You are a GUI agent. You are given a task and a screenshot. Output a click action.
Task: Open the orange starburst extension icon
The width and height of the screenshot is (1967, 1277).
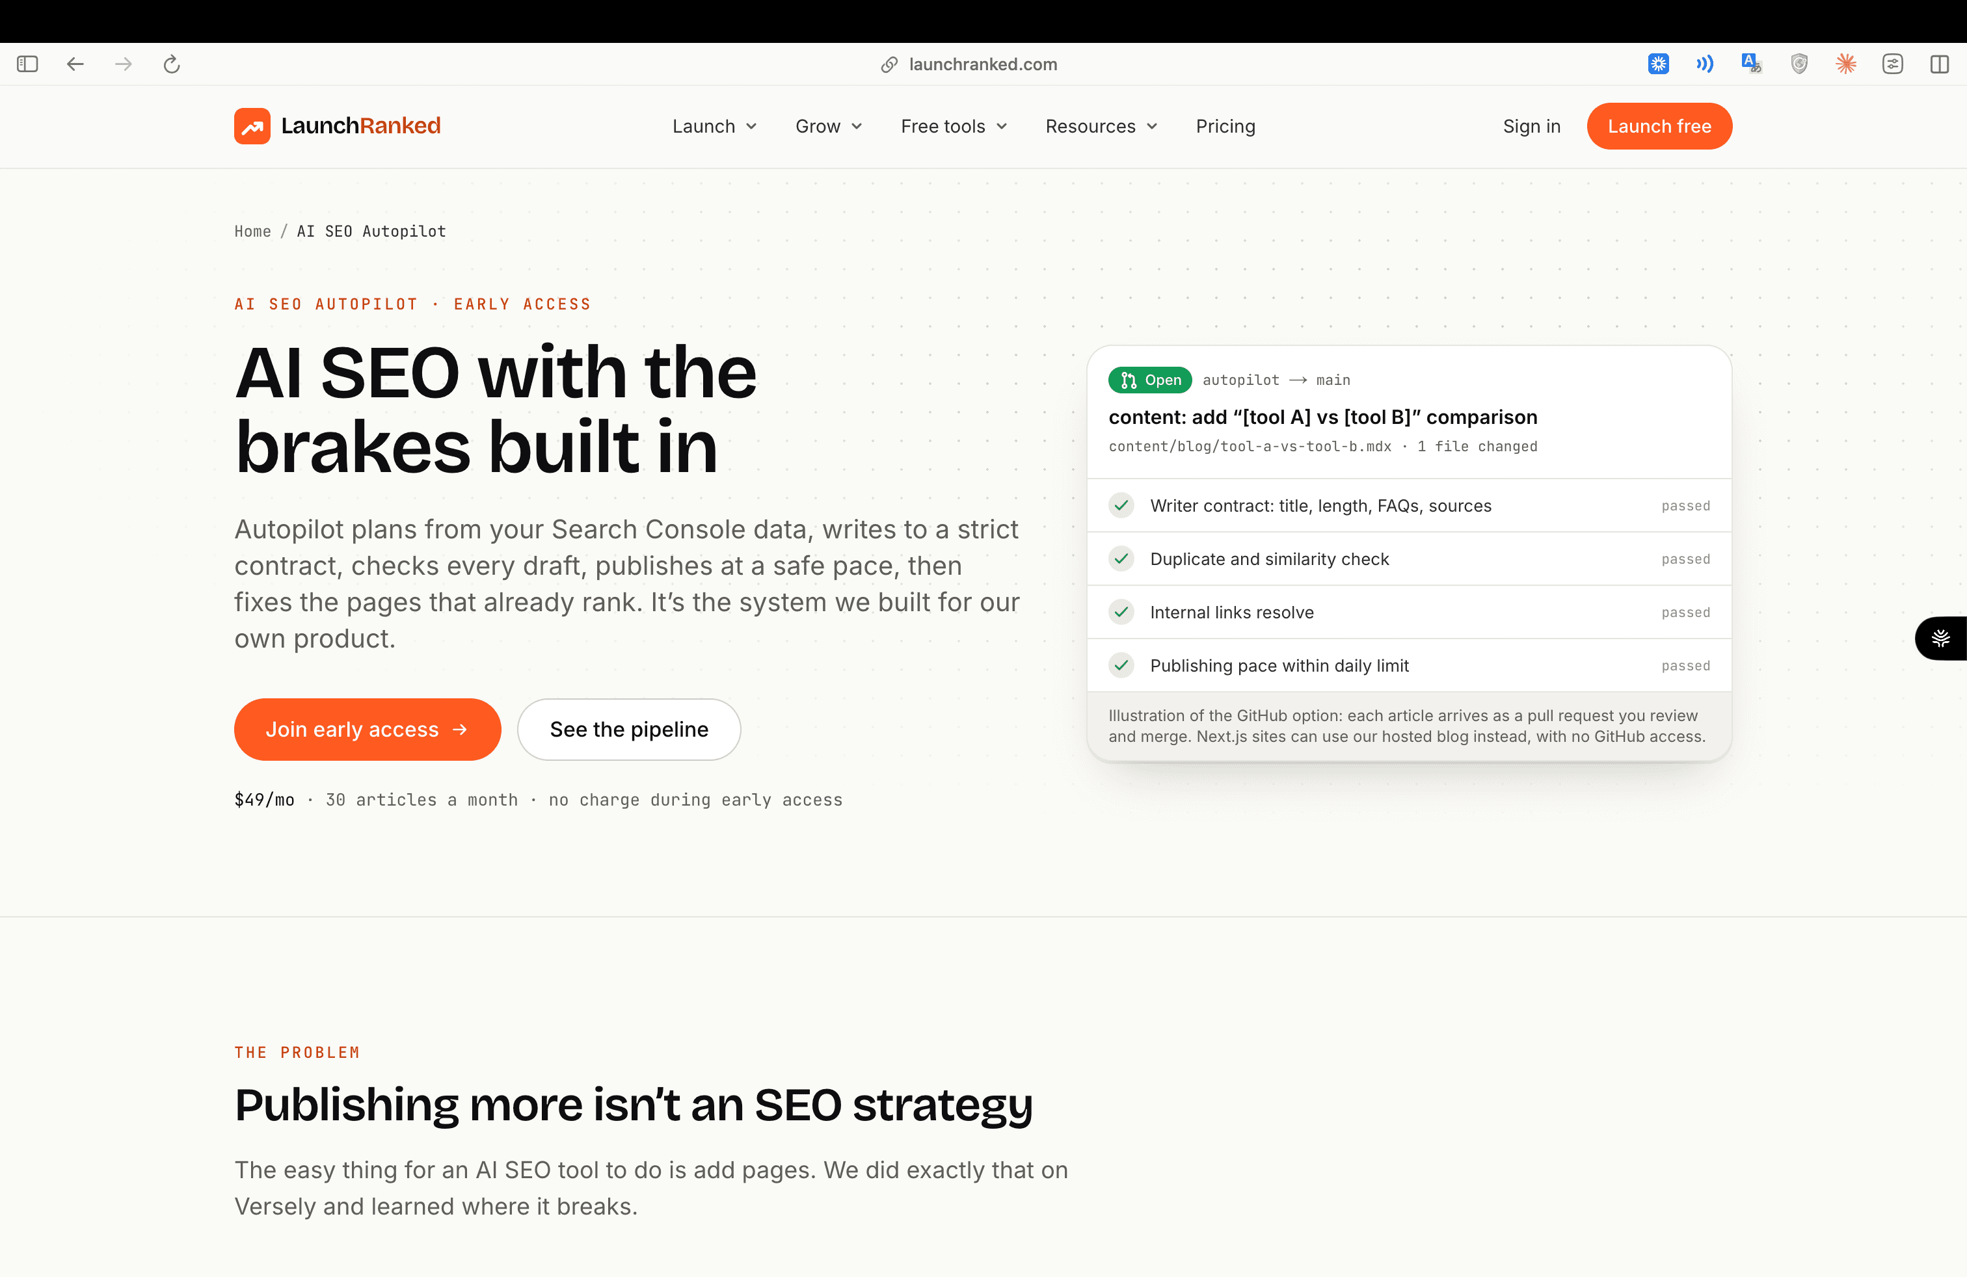pyautogui.click(x=1845, y=64)
